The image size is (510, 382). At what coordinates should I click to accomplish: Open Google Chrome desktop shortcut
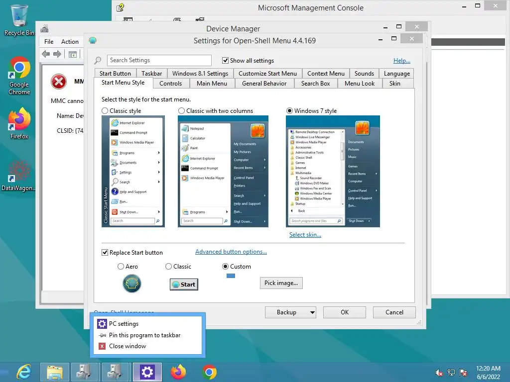[x=19, y=76]
